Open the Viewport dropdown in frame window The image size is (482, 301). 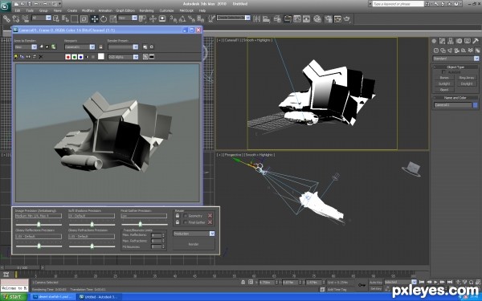(80, 47)
